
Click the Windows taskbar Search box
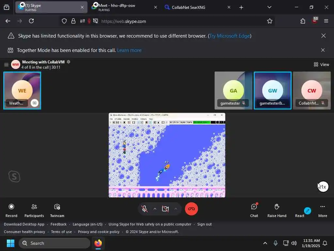coord(54,243)
